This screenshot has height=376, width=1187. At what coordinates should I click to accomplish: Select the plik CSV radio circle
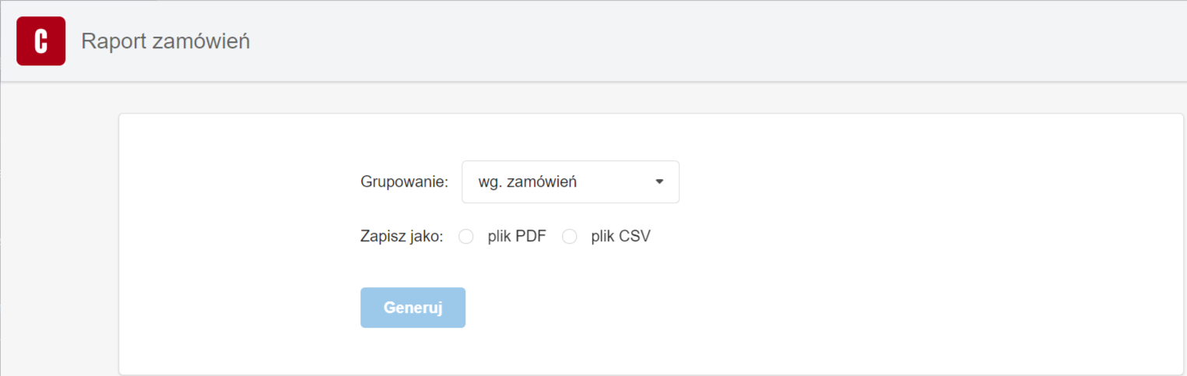pyautogui.click(x=570, y=237)
